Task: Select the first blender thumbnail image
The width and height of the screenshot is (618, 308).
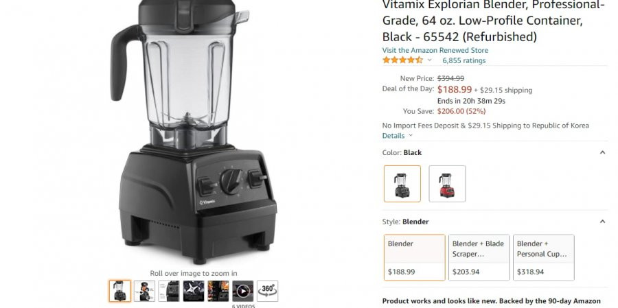Action: tap(119, 291)
